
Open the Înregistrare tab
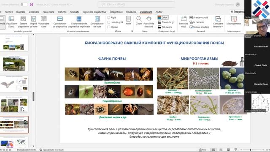point(116,12)
